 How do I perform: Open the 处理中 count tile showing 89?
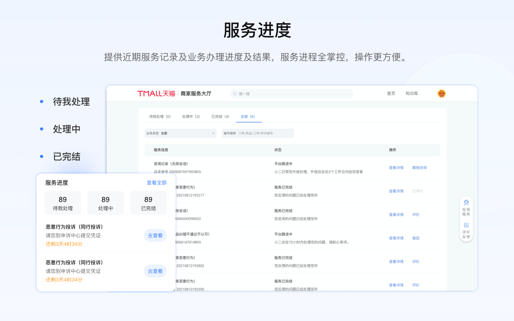[106, 203]
